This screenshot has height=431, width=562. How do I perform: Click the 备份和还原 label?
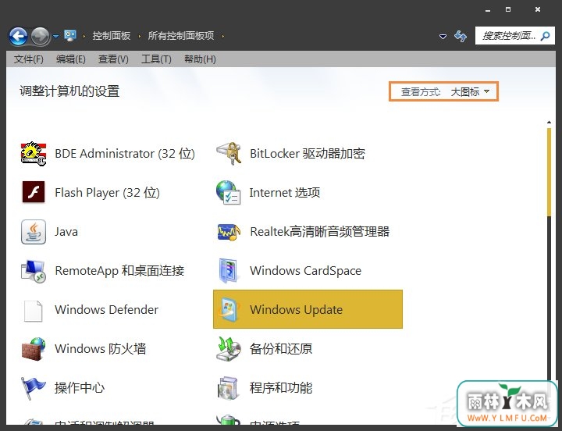pos(281,348)
